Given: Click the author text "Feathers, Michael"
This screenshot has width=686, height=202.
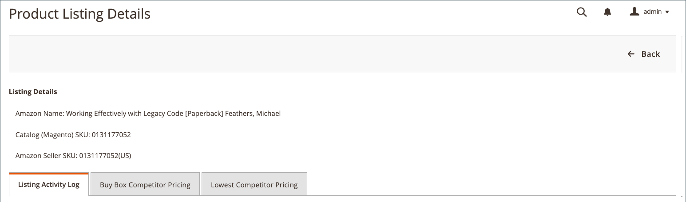Looking at the screenshot, I should pyautogui.click(x=253, y=114).
